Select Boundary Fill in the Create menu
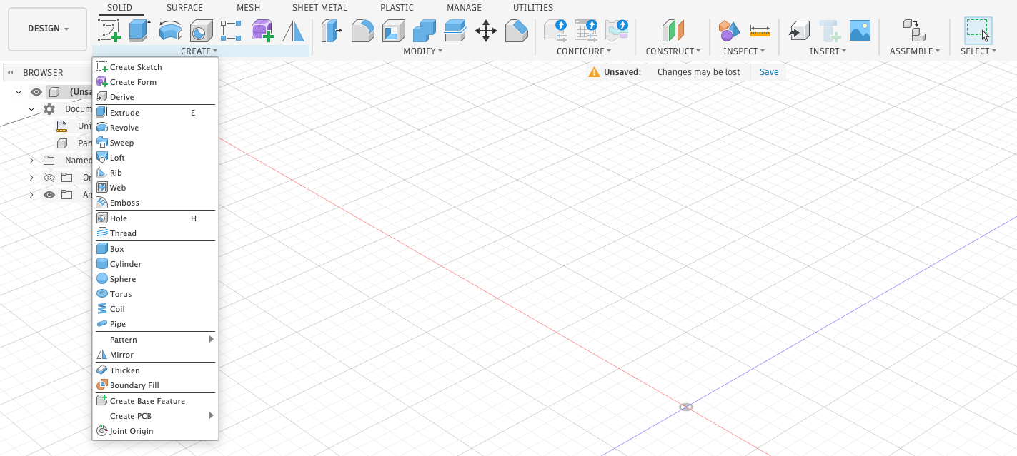The width and height of the screenshot is (1017, 456). 155,385
